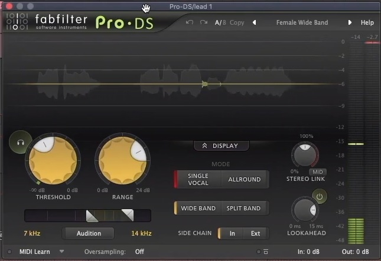This screenshot has width=381, height=261.
Task: Select WIDE BAND processing
Action: [198, 208]
